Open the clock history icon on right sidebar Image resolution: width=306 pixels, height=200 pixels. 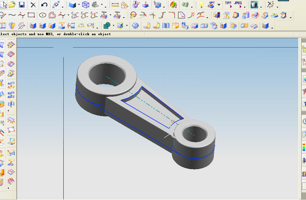point(304,121)
